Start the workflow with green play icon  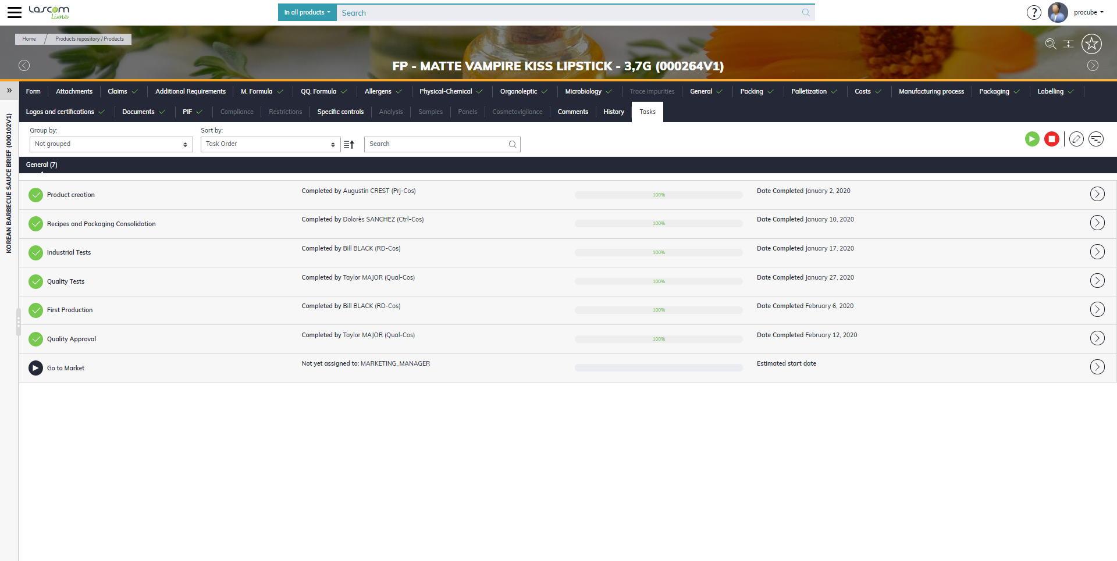1032,139
